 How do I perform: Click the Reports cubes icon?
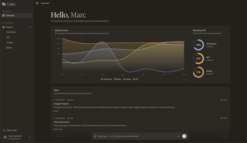pyautogui.click(x=3, y=27)
